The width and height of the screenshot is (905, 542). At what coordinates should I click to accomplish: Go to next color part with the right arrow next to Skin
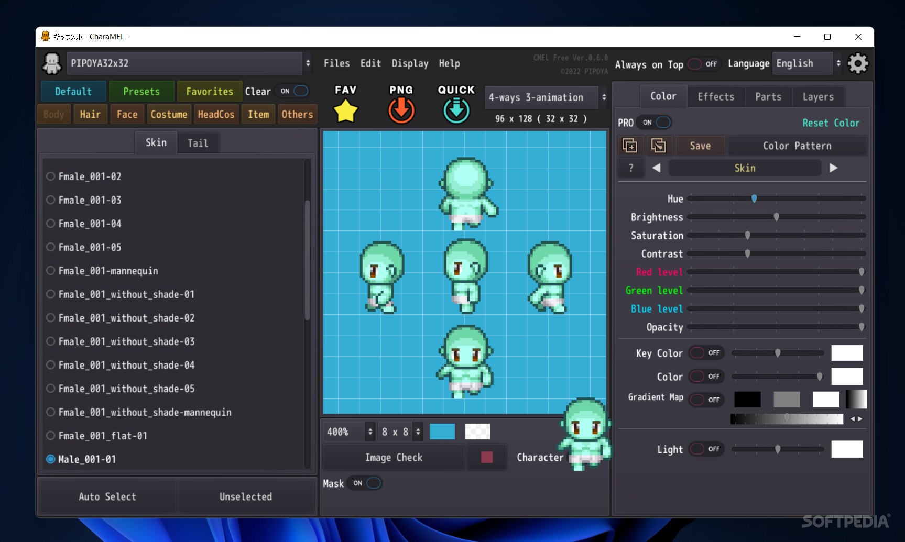click(834, 168)
